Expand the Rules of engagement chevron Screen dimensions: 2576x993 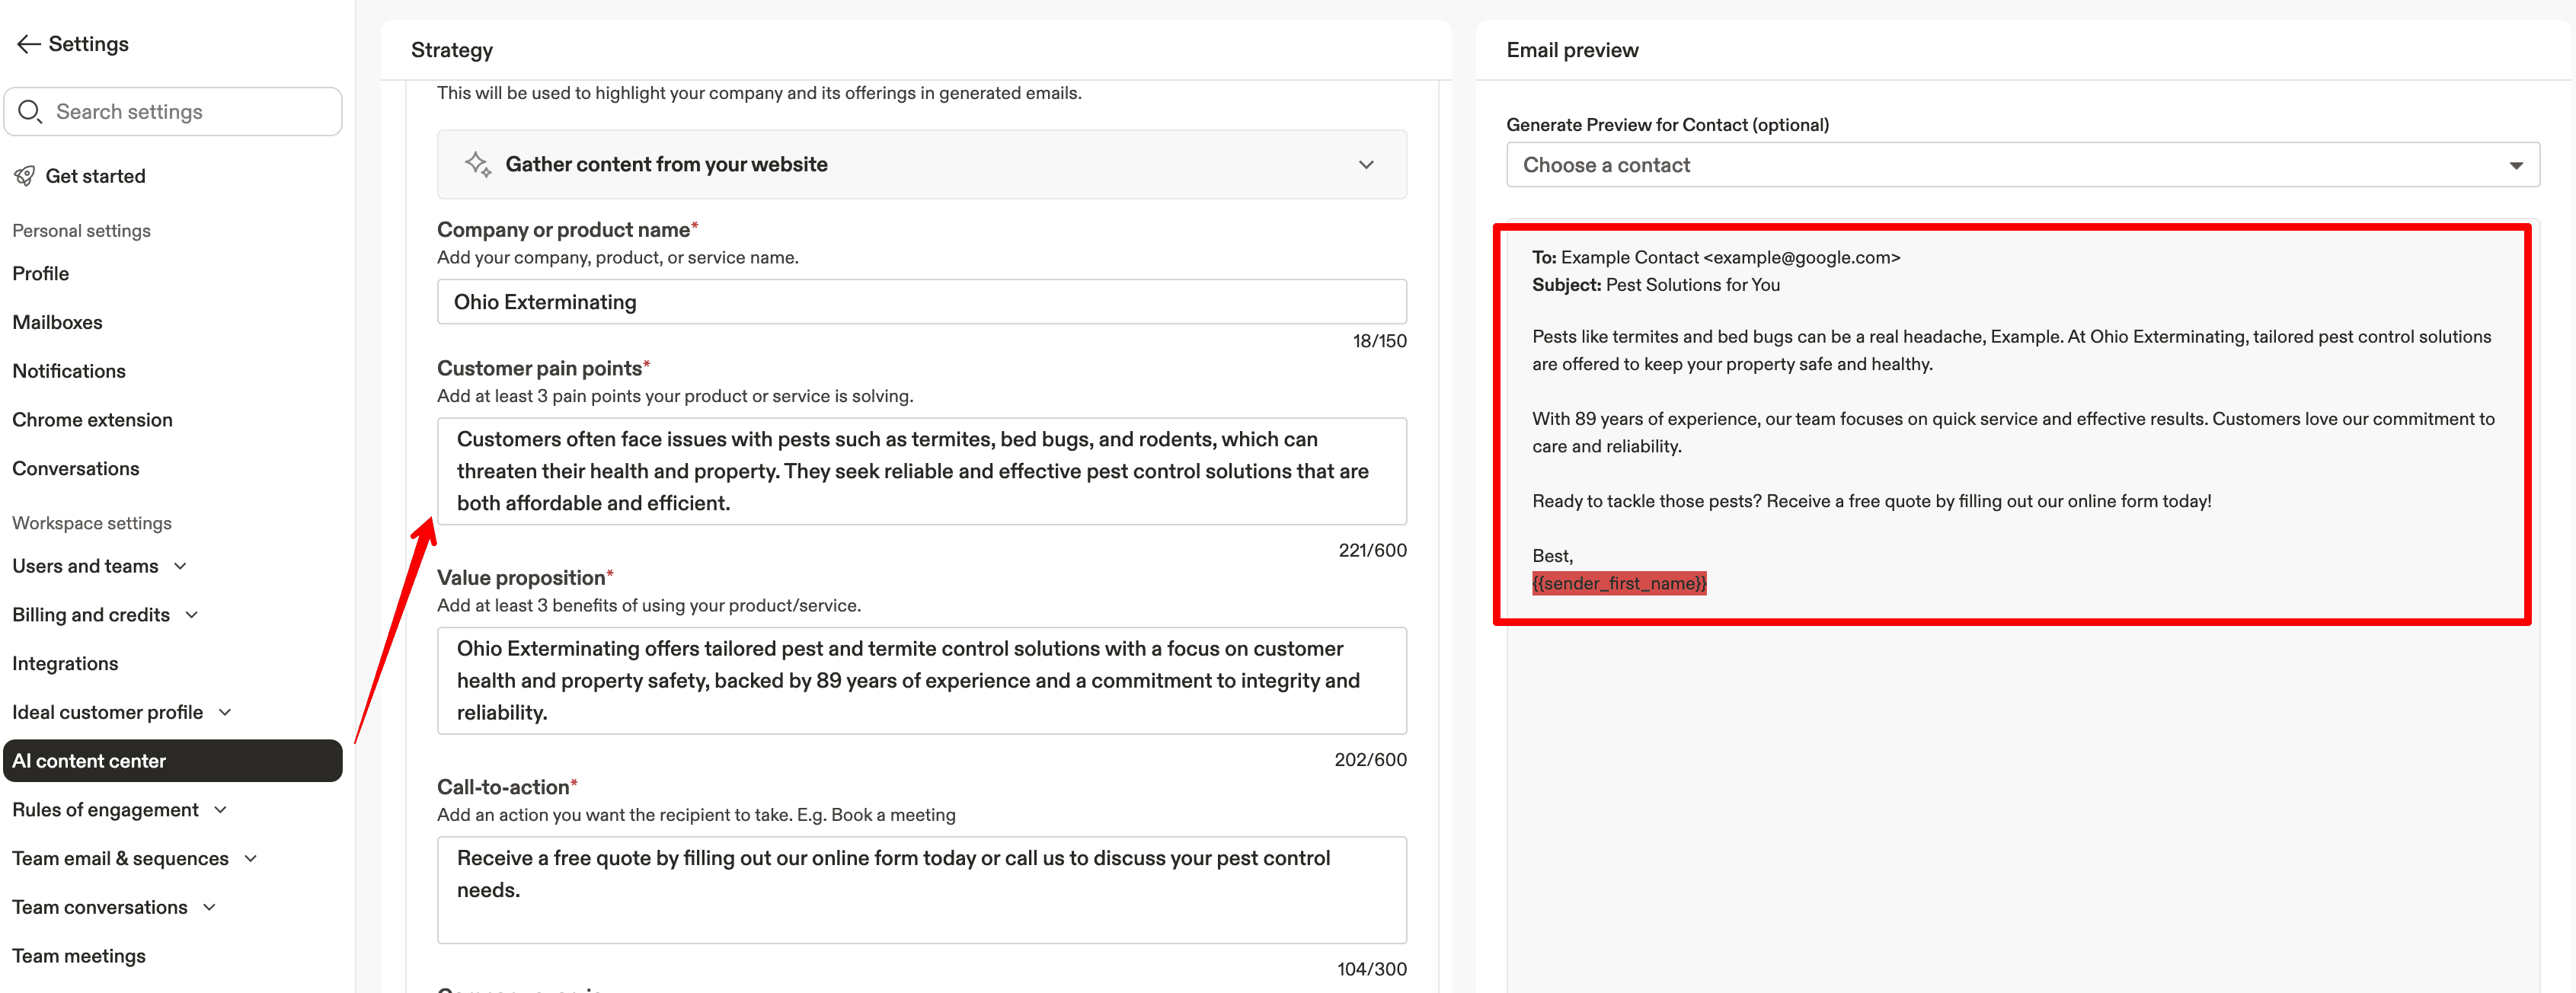point(221,810)
